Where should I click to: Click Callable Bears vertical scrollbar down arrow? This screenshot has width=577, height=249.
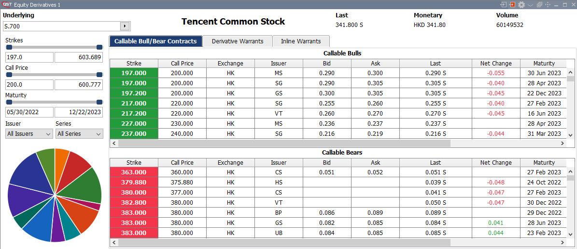570,234
